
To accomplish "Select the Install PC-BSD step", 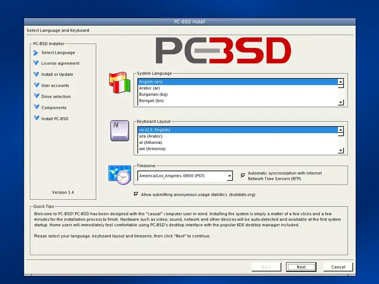I will [54, 119].
